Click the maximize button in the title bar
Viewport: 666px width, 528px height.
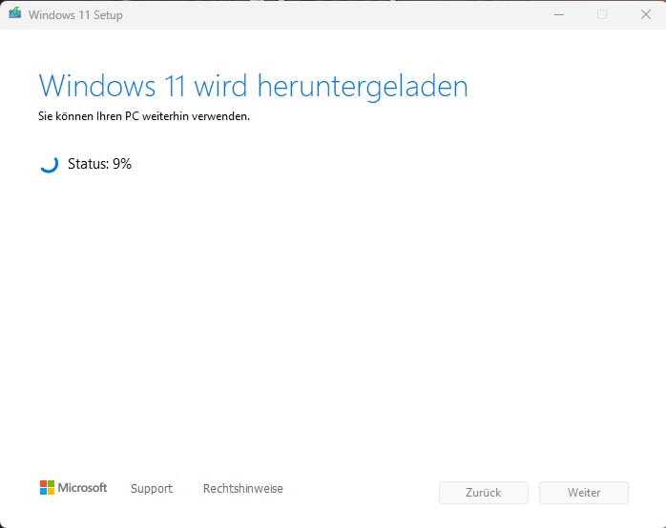pos(602,14)
